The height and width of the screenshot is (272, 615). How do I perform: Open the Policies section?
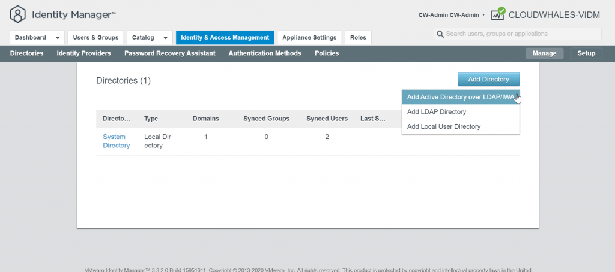327,53
